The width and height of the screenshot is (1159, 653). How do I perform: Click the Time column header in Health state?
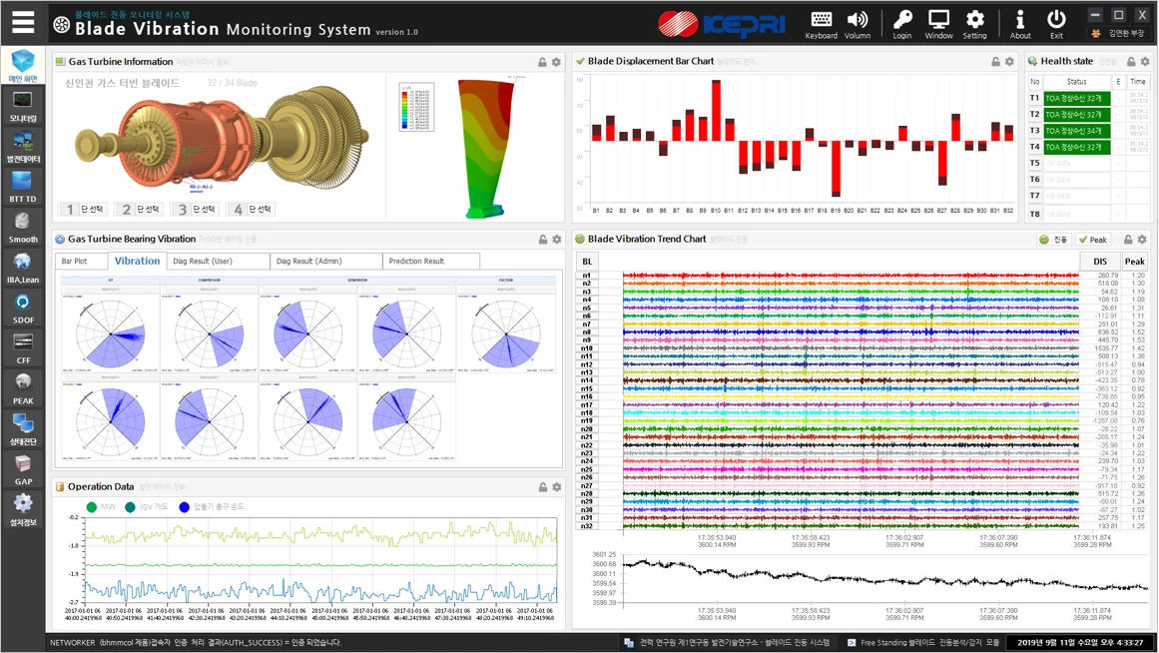pyautogui.click(x=1138, y=81)
